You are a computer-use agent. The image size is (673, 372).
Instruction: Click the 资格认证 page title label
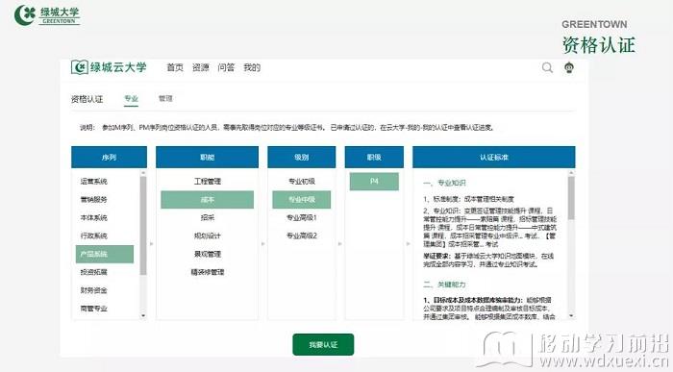[87, 99]
